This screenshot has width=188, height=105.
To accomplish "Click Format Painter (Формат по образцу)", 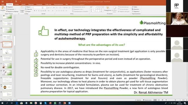I will tap(12, 11).
